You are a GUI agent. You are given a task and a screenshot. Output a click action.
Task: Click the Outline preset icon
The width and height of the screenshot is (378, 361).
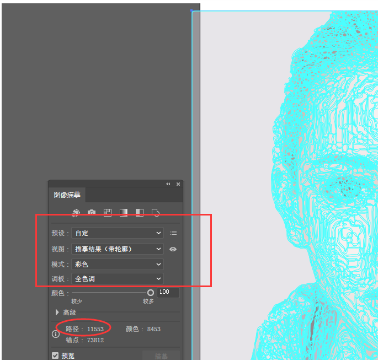[156, 212]
